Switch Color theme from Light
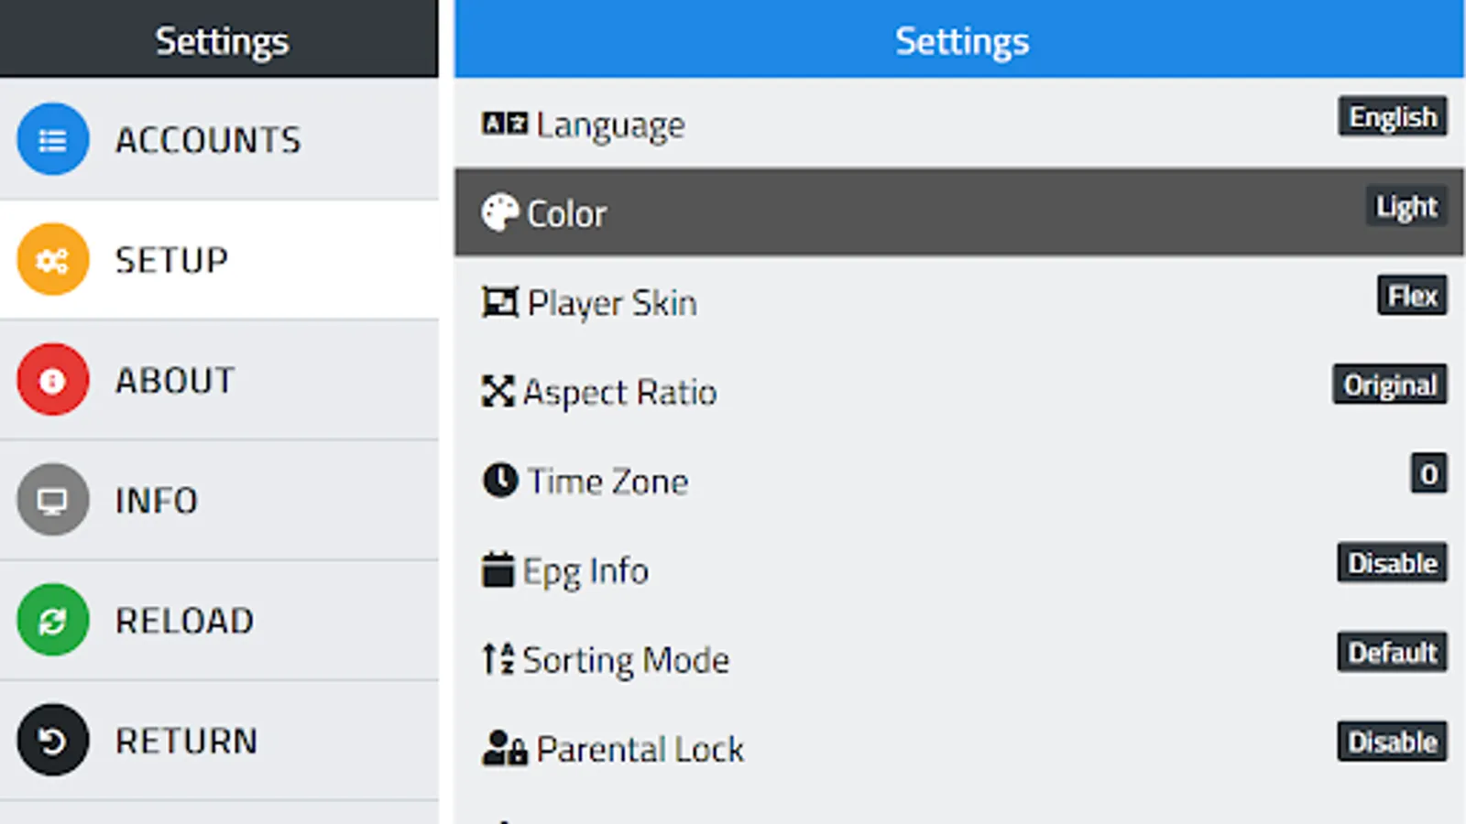1466x824 pixels. (x=1405, y=206)
